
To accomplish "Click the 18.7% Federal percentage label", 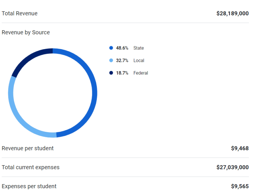I will (x=122, y=73).
